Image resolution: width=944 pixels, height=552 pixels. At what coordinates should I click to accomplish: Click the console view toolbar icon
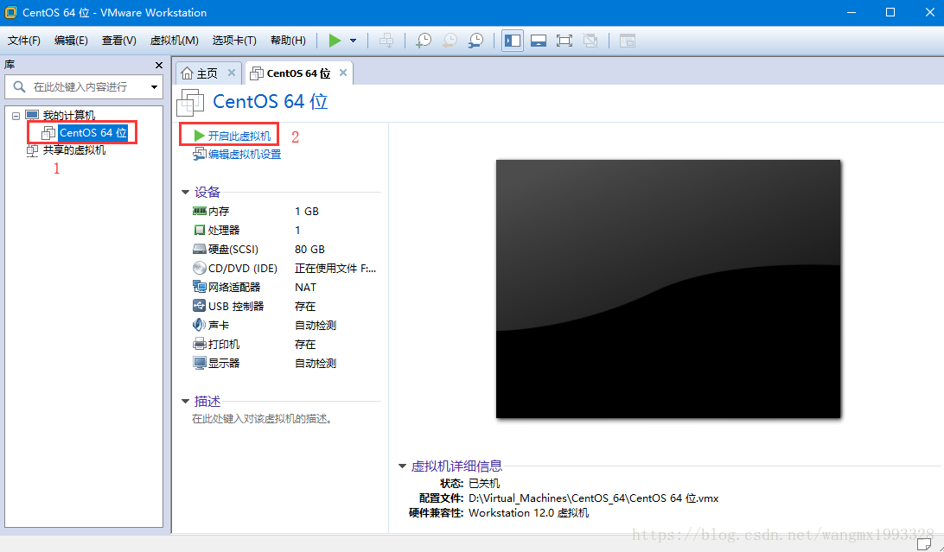[x=628, y=41]
